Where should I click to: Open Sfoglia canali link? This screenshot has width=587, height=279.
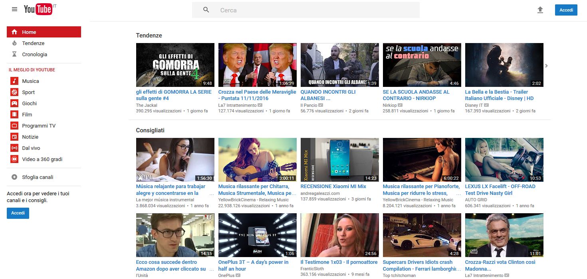[38, 177]
